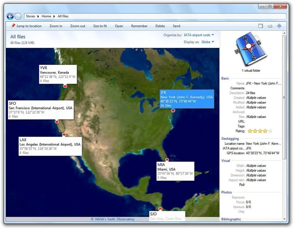Click NASA's Earth Observatory link
294x229 pixels.
pyautogui.click(x=113, y=219)
